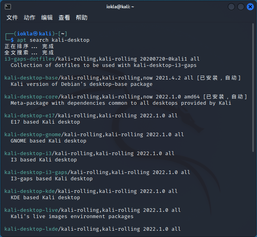The height and width of the screenshot is (237, 257).
Task: Click kali-desktop-i3-gaps package name
Action: tap(36, 172)
